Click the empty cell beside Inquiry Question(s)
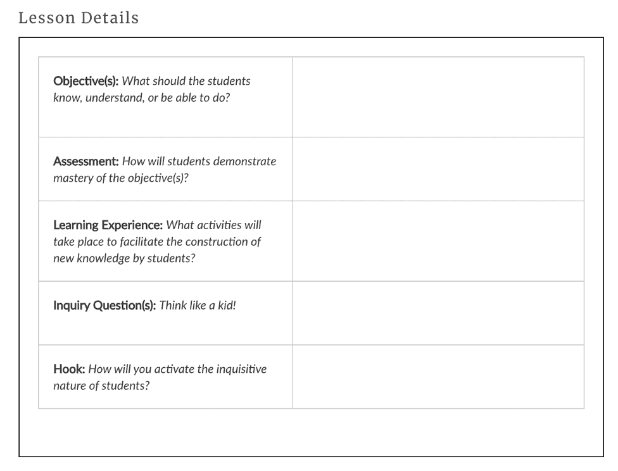618x471 pixels. pos(438,313)
